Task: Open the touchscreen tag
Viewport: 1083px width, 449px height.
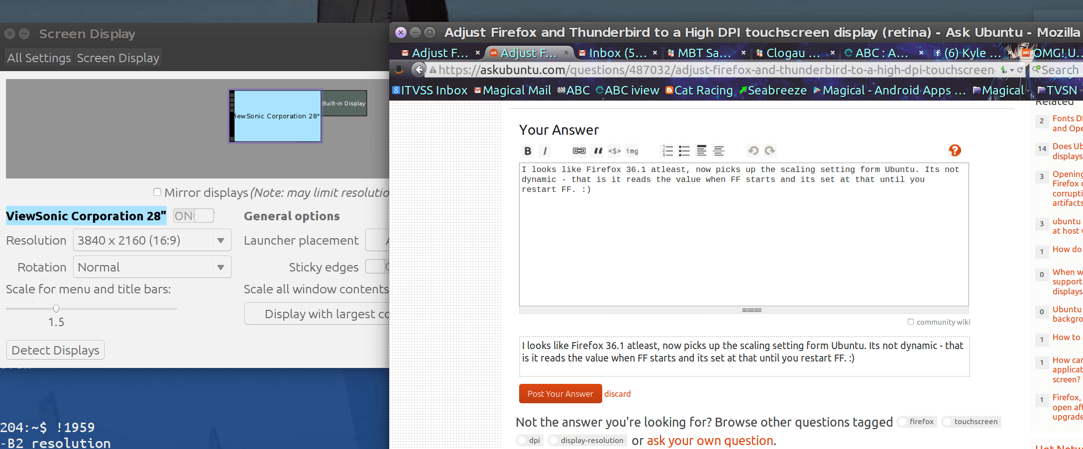Action: [972, 422]
